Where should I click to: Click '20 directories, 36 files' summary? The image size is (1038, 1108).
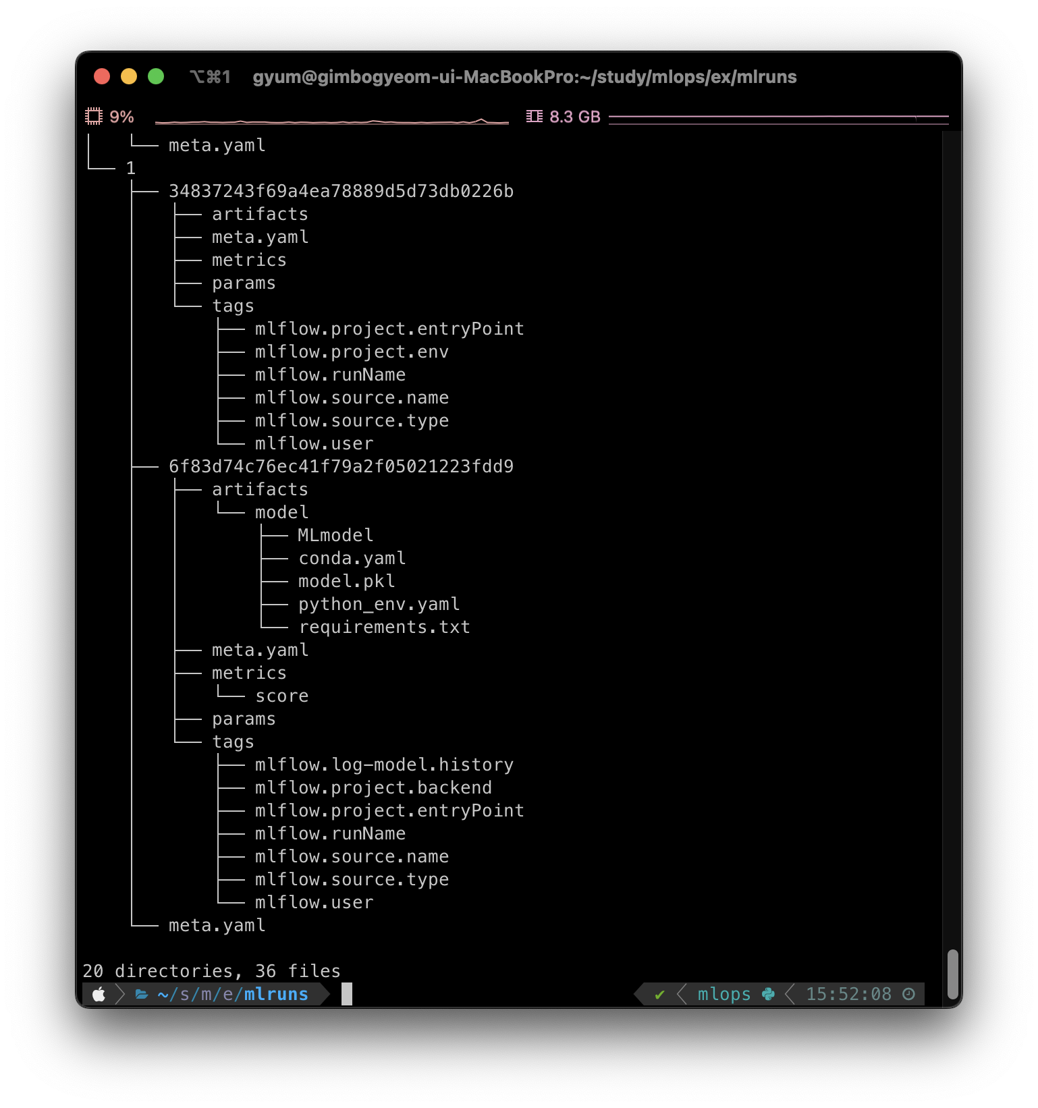pos(211,971)
